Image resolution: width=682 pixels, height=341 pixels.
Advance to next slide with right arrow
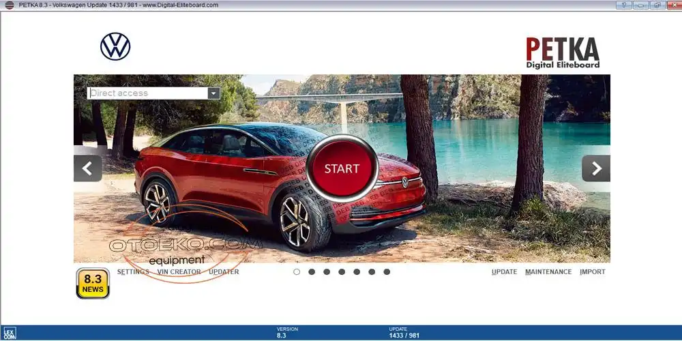coord(595,168)
